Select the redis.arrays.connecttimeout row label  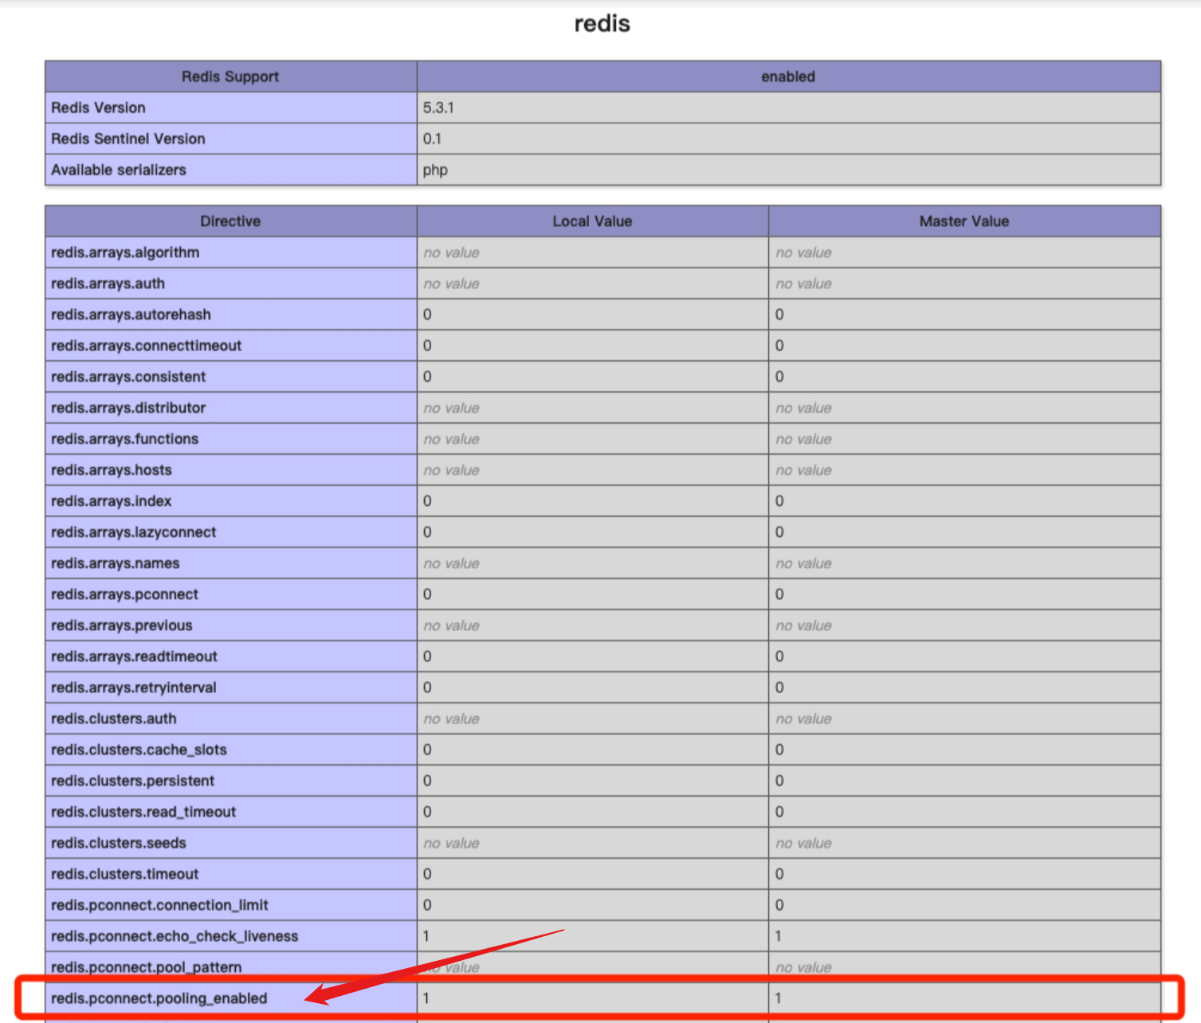click(146, 346)
